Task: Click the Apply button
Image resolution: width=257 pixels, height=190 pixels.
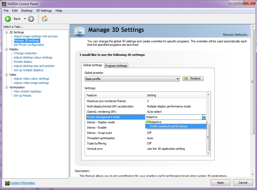Action: (220, 183)
